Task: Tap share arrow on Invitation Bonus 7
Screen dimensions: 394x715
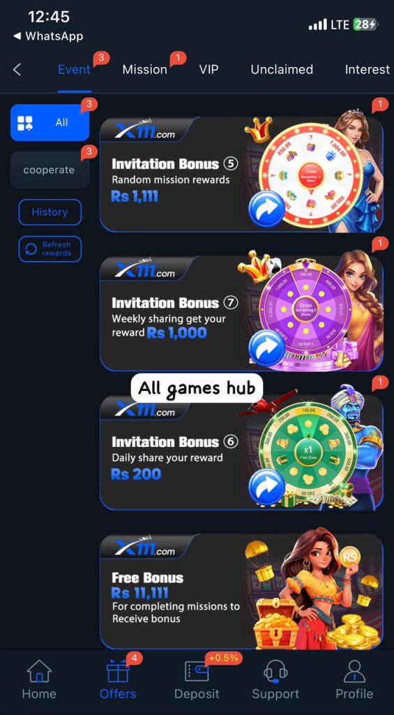Action: click(267, 348)
